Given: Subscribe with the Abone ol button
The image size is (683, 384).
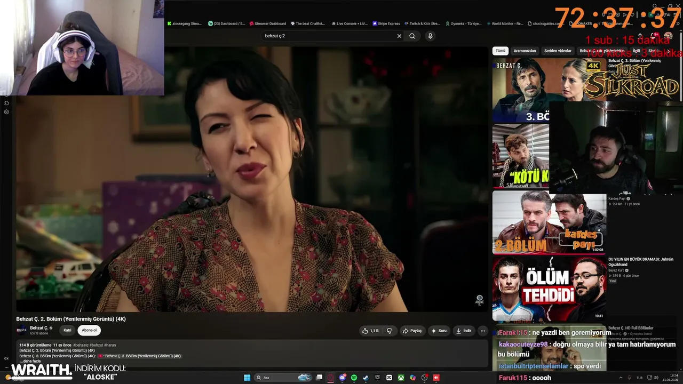Looking at the screenshot, I should pos(89,330).
